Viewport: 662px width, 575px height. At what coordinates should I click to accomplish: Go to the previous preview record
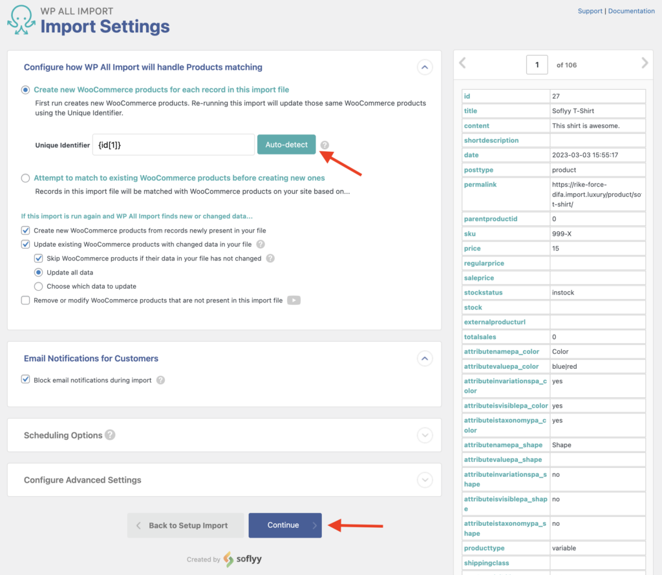(x=462, y=63)
